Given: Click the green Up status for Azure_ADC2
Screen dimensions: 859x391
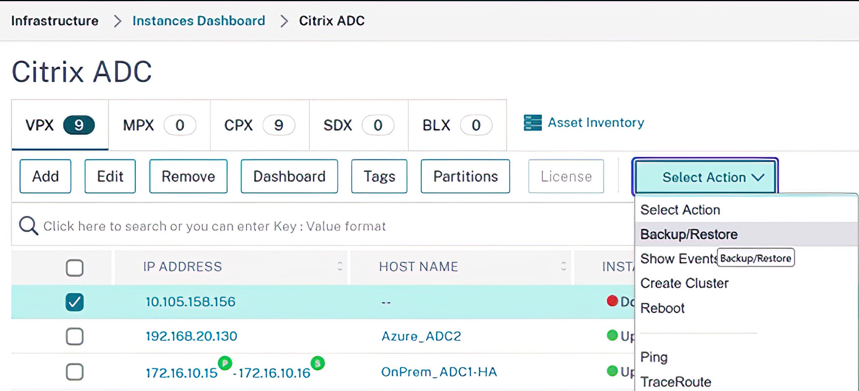Looking at the screenshot, I should pyautogui.click(x=612, y=335).
